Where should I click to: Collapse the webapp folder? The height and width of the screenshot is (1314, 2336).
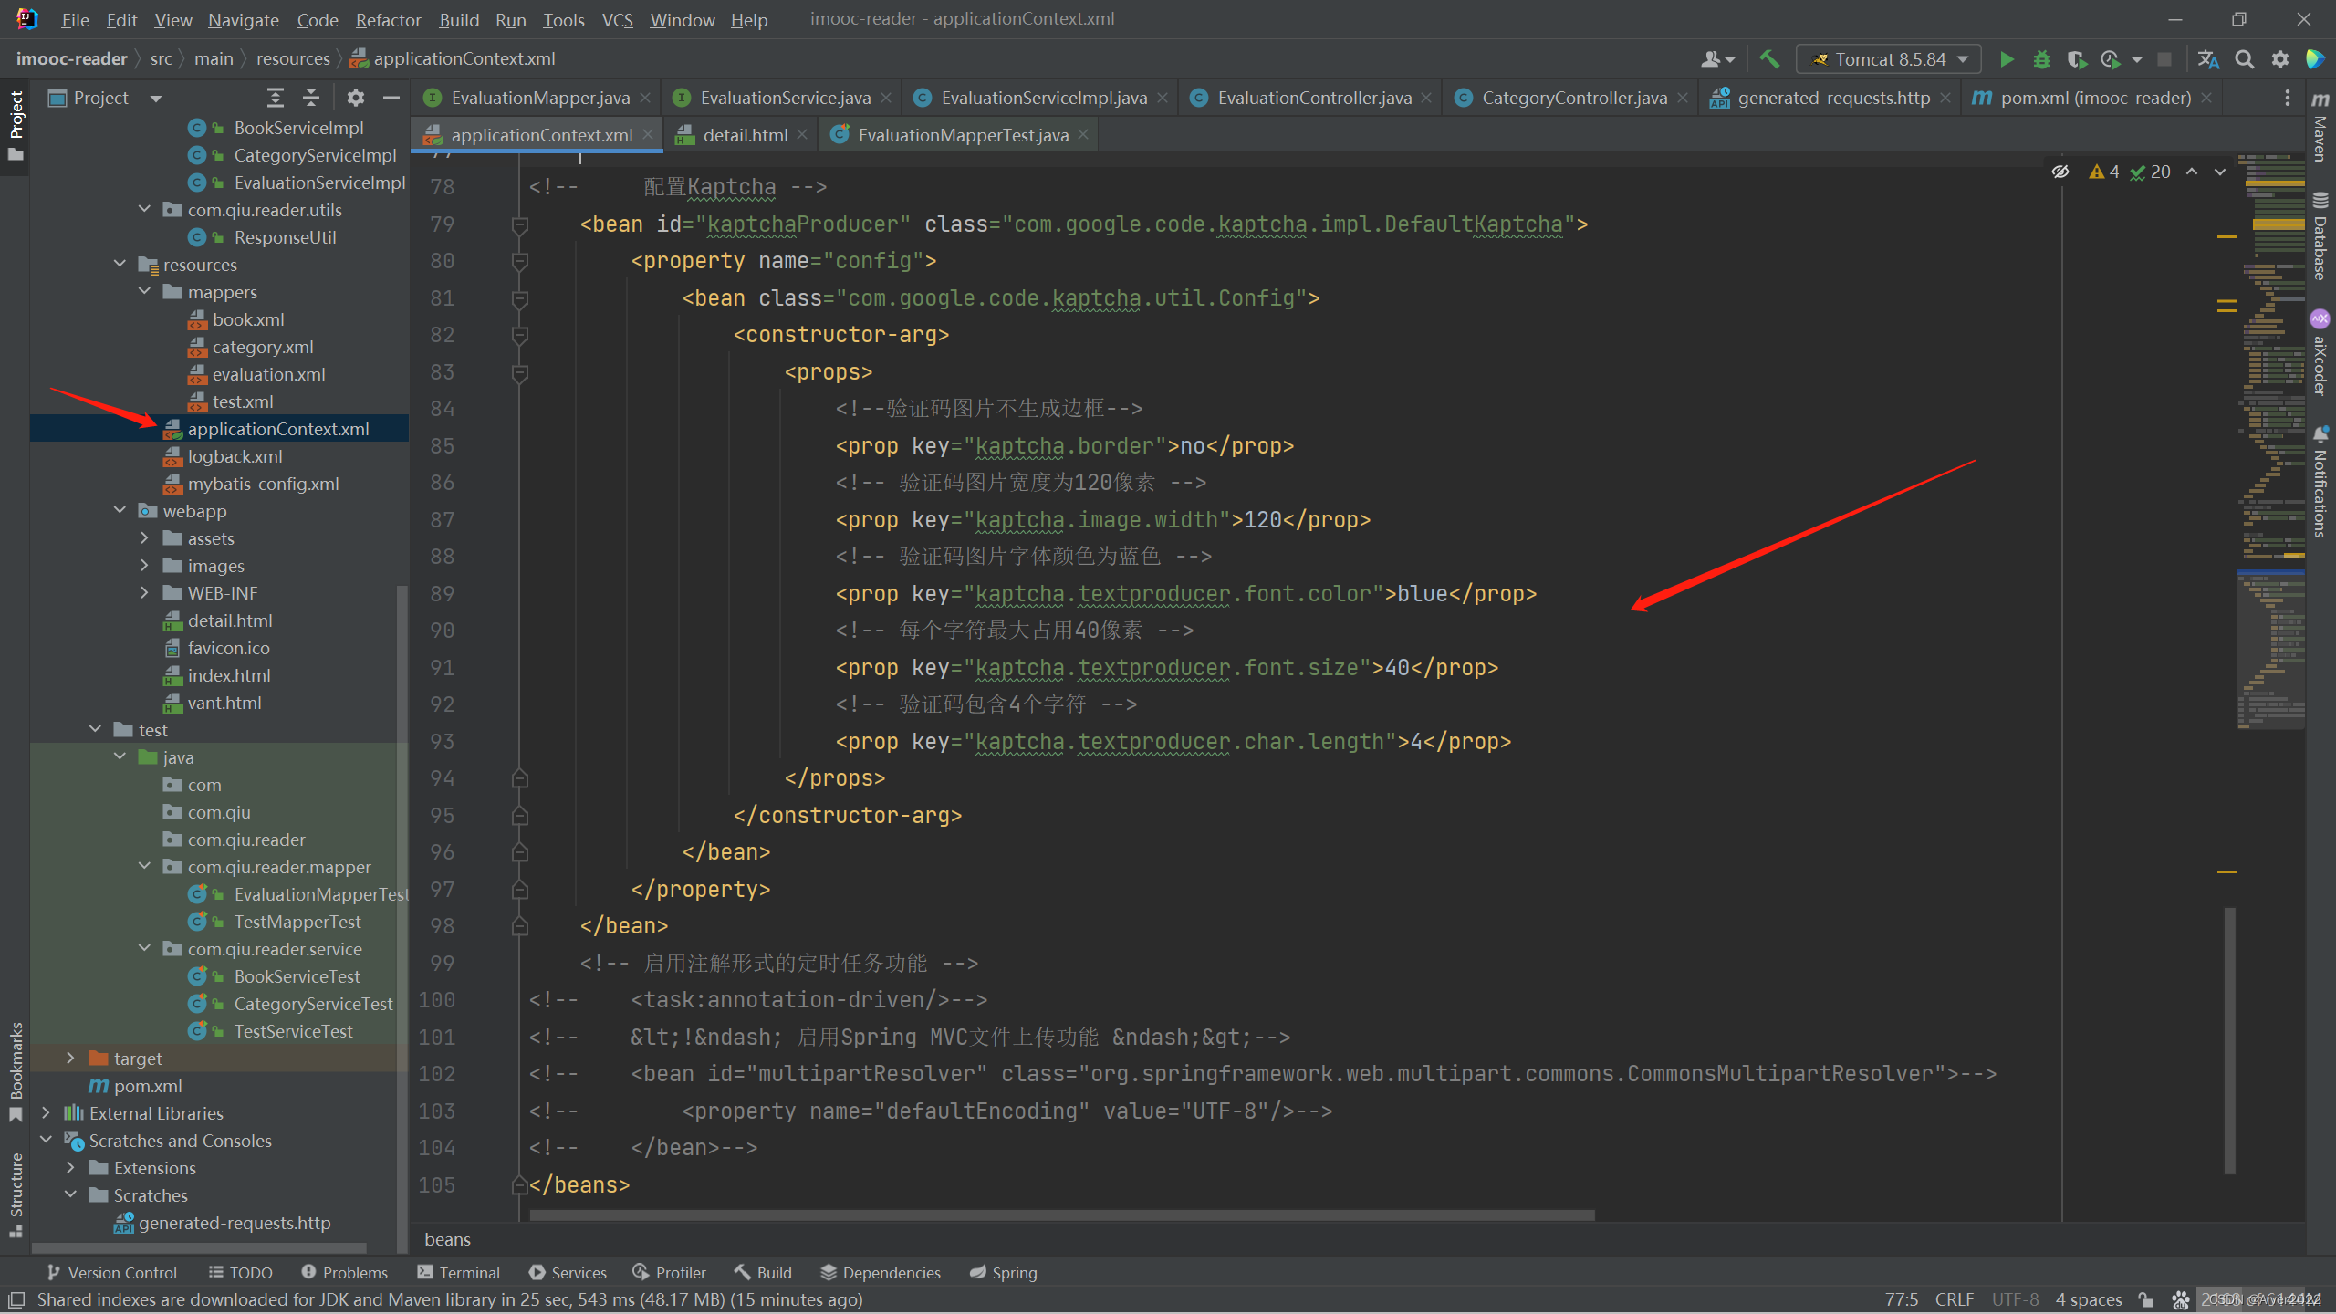click(x=120, y=511)
